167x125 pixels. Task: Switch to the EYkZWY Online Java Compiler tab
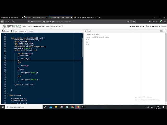tap(86, 17)
